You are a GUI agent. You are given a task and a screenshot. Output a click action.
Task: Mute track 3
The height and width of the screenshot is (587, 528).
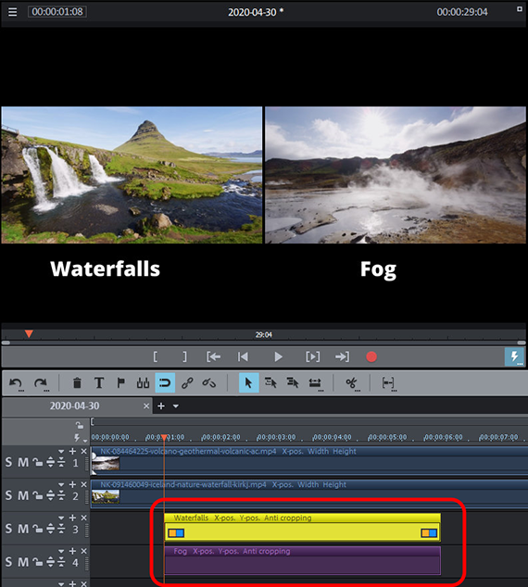click(x=23, y=529)
